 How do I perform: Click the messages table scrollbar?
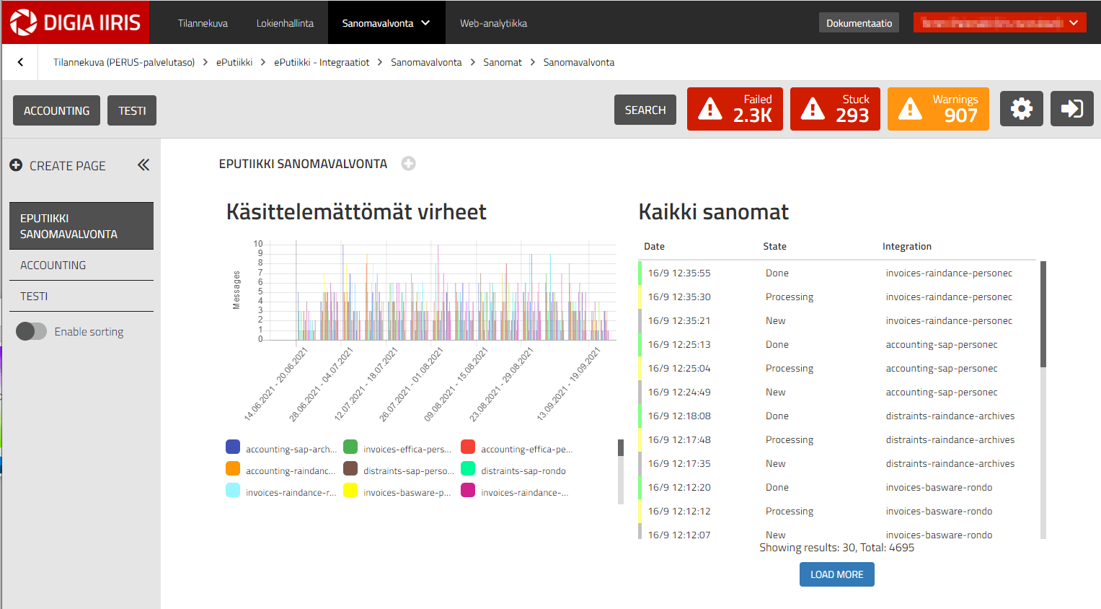click(1043, 315)
